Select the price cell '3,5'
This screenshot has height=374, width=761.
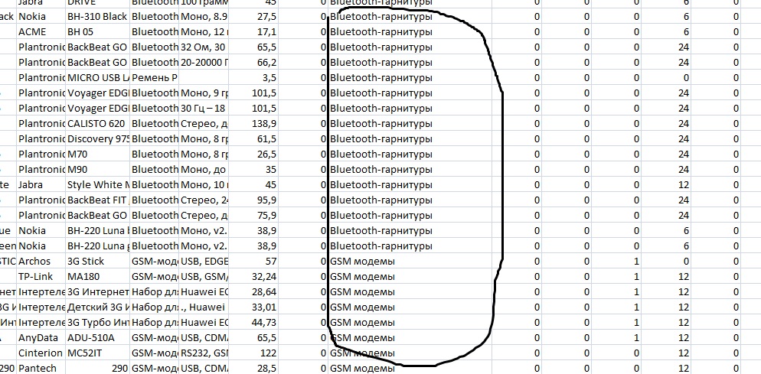tap(253, 77)
